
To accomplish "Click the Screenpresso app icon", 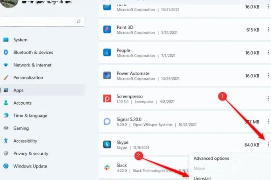I will tap(107, 99).
